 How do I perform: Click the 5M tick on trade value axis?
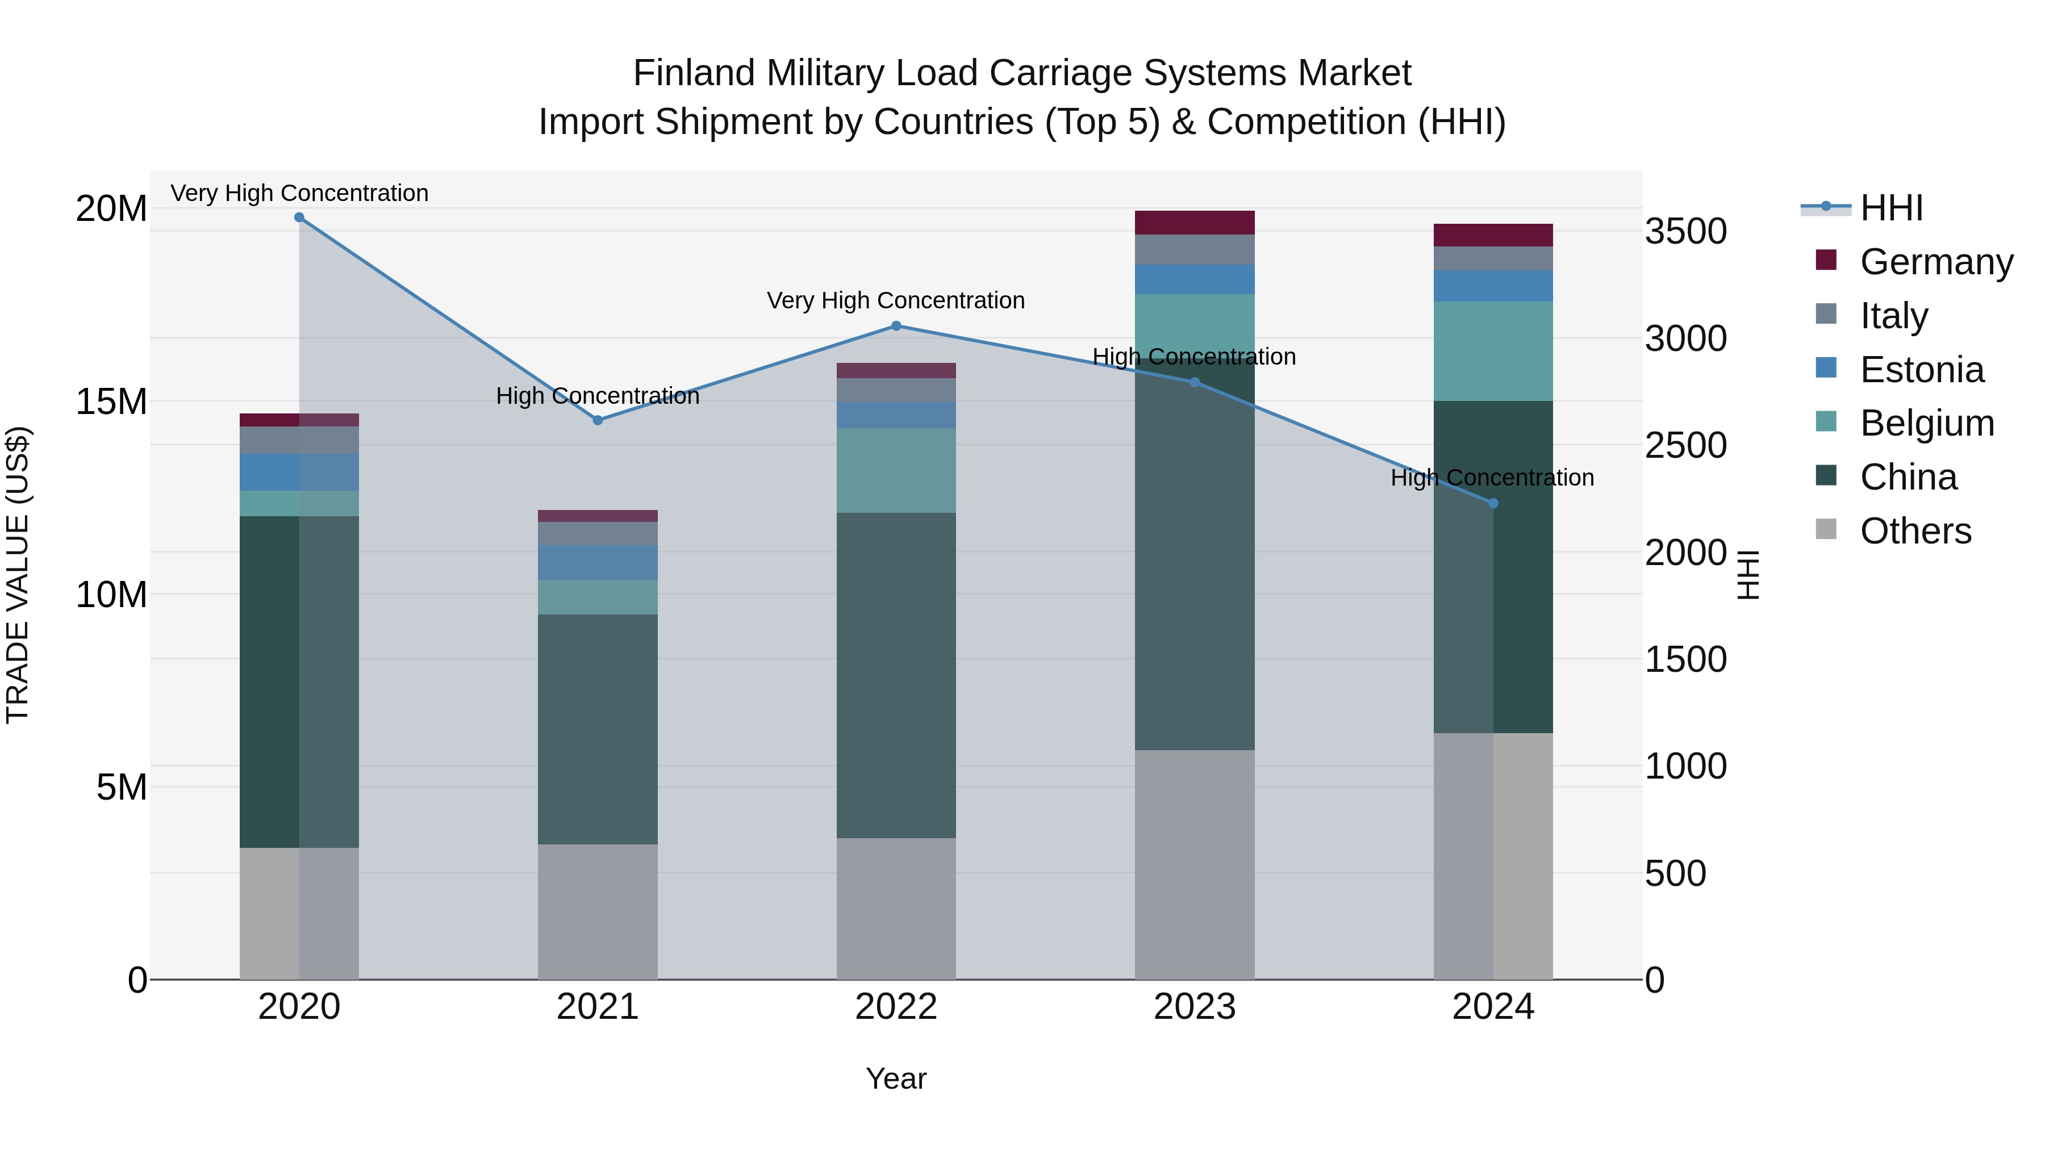[x=122, y=787]
